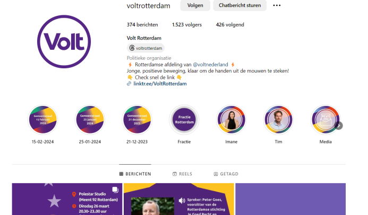View the Imane story highlight
The width and height of the screenshot is (368, 215).
pos(232,120)
